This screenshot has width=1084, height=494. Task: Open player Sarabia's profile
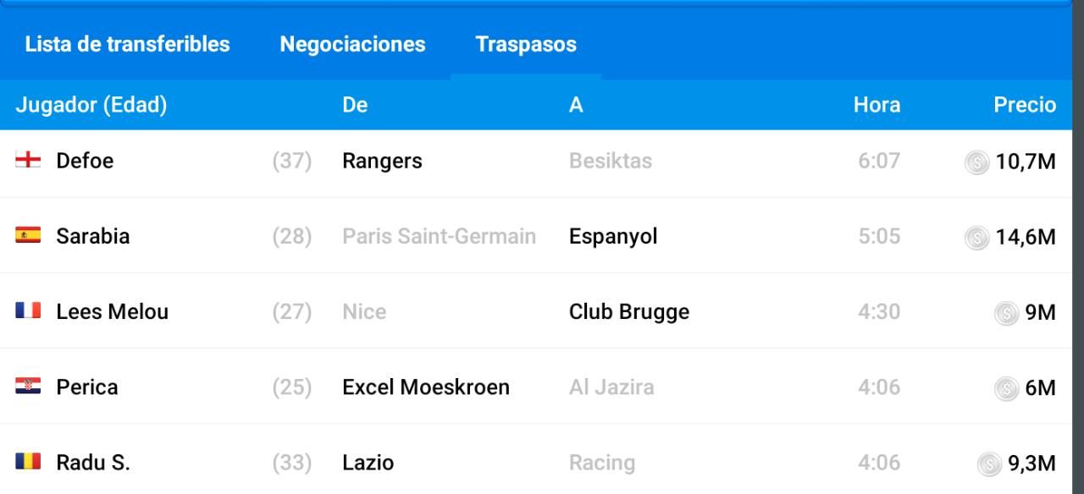(x=93, y=236)
